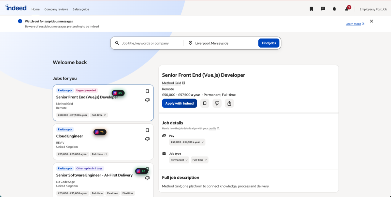Click the 85 badge on Senior Software Engineer card
Screen dimensions: 391x197
click(x=141, y=171)
